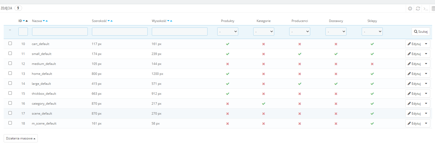The width and height of the screenshot is (435, 146).
Task: Click Szukaj search button
Action: [421, 31]
